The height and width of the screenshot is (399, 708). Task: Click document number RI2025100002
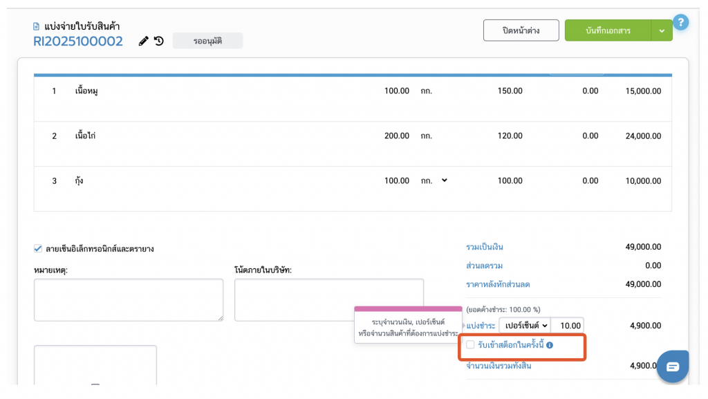[x=78, y=41]
